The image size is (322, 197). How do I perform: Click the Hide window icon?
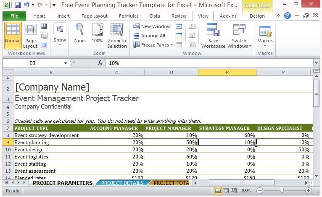(179, 36)
